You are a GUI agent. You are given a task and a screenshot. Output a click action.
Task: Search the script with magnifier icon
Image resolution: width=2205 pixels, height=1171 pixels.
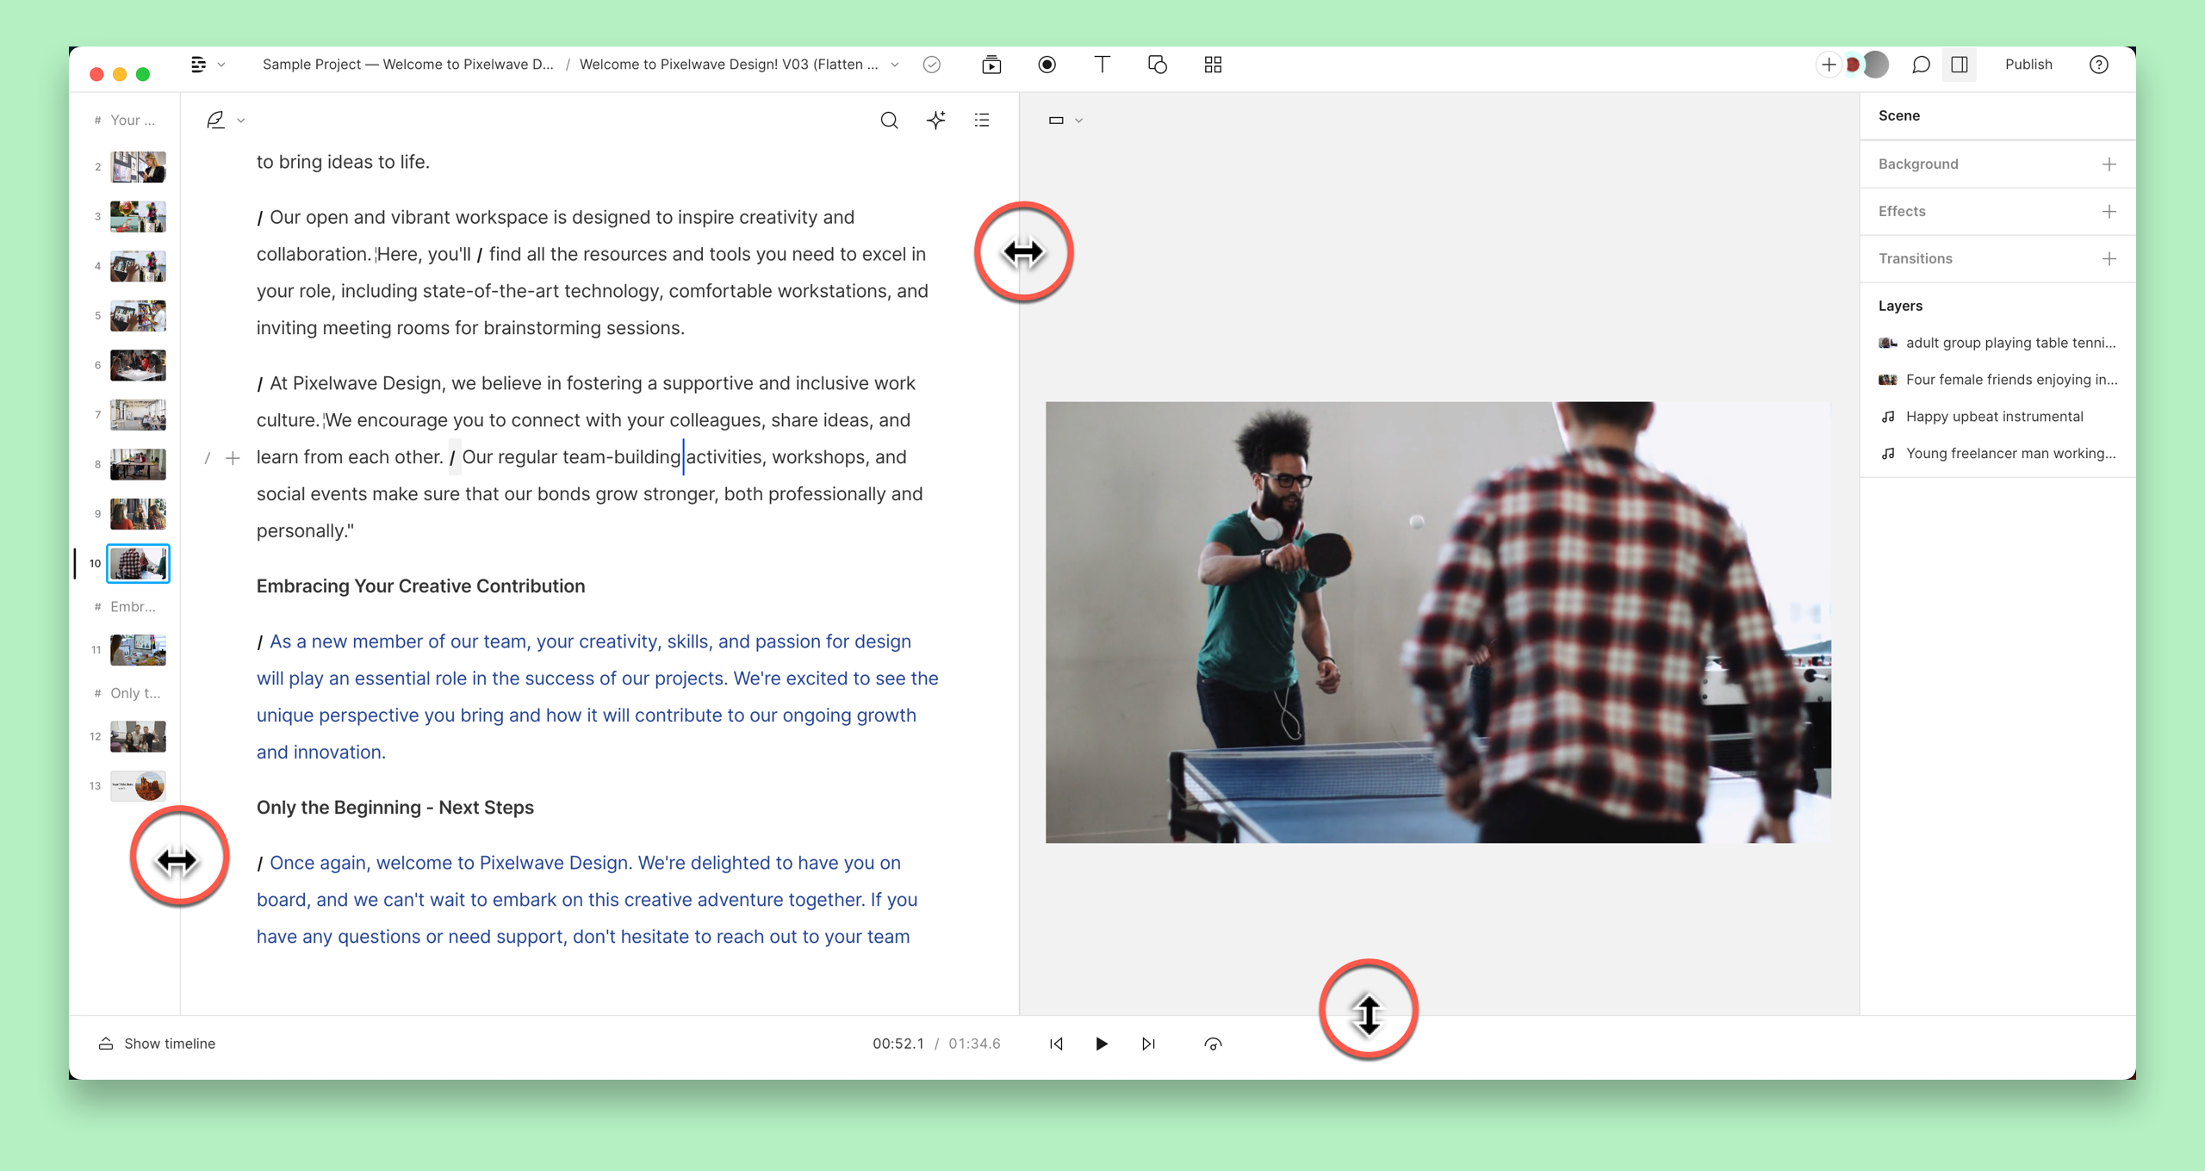click(x=889, y=121)
